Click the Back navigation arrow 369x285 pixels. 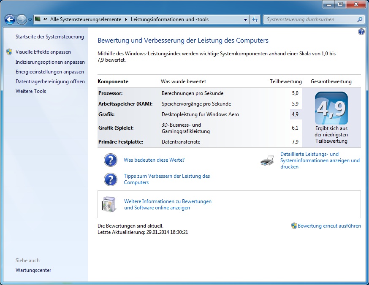pos(10,19)
